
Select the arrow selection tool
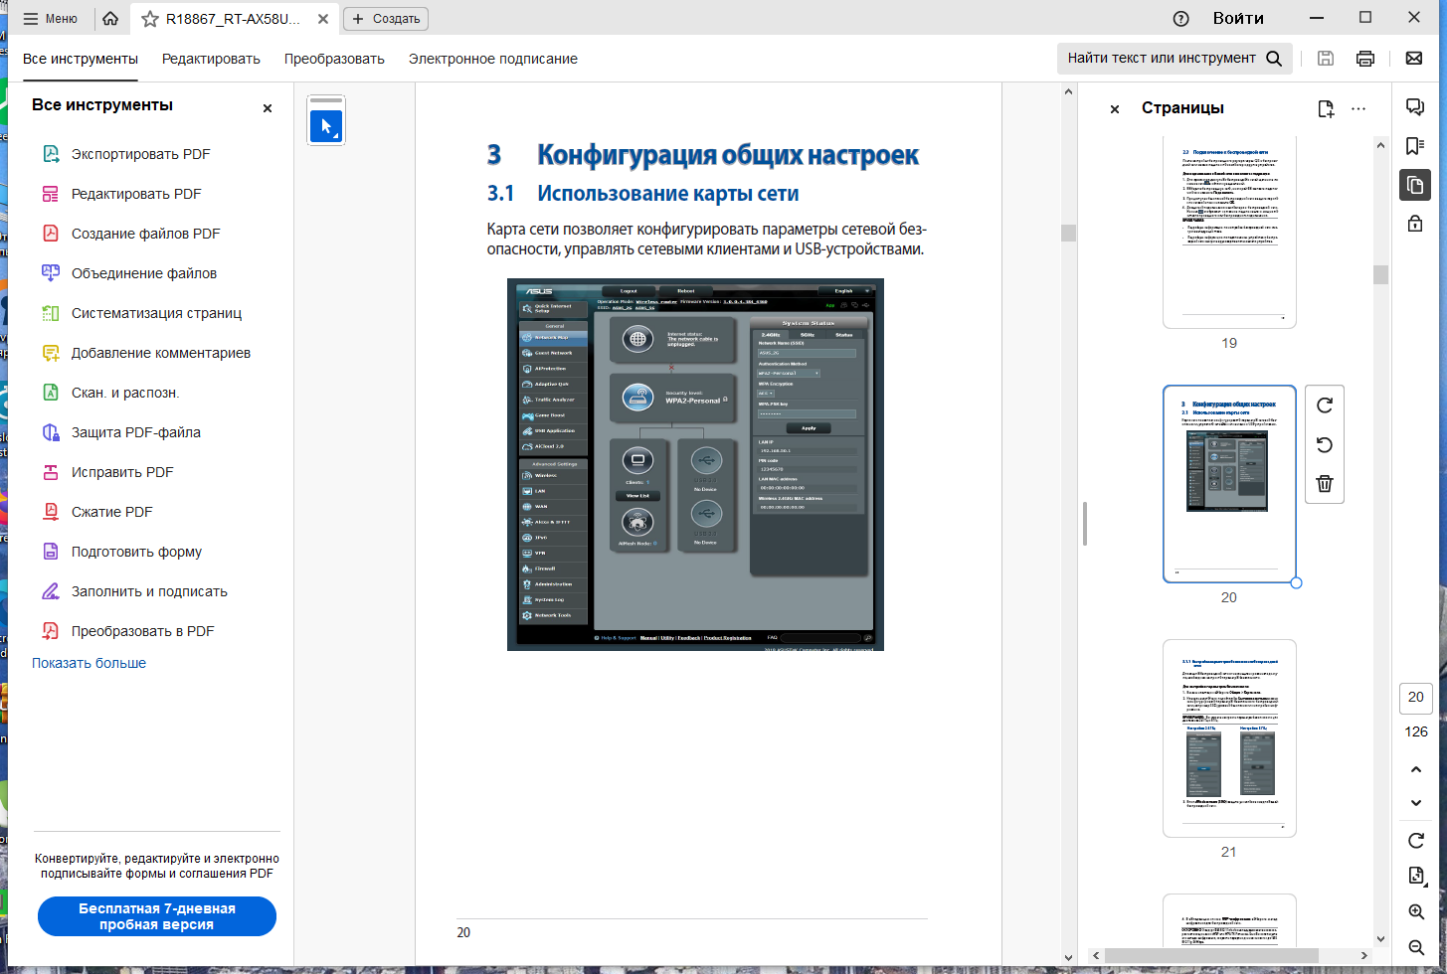[x=326, y=126]
